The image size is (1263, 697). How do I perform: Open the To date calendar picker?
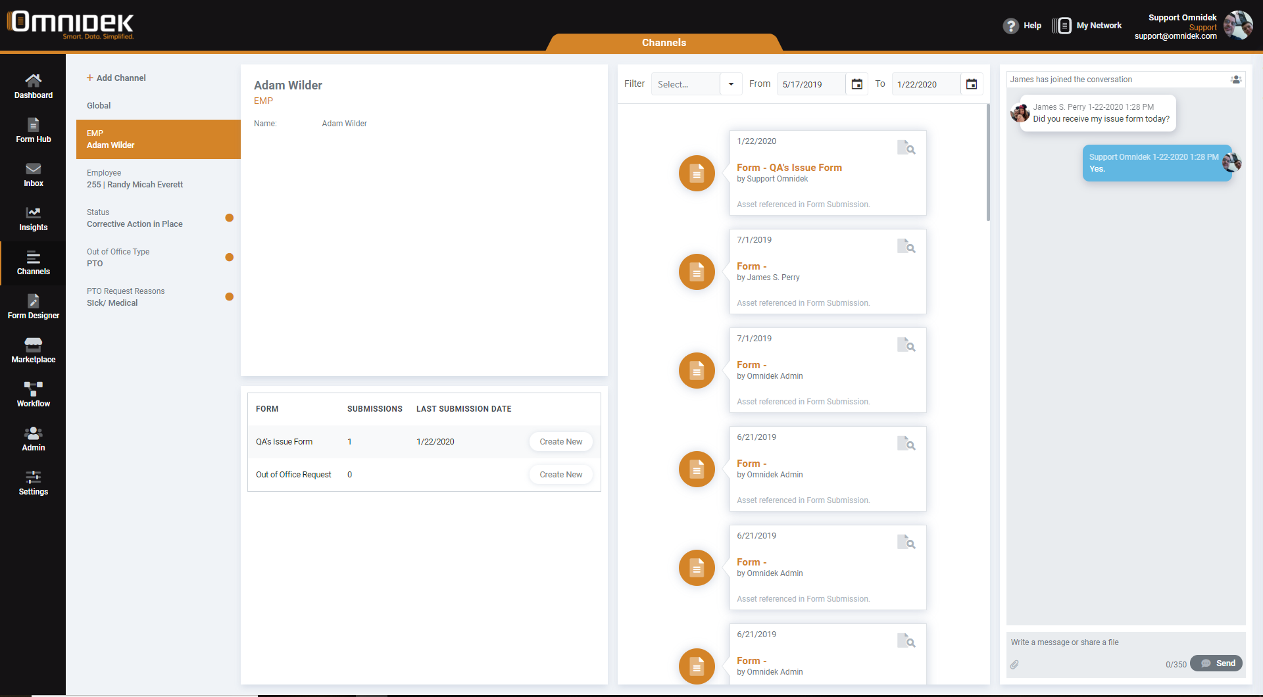tap(972, 84)
